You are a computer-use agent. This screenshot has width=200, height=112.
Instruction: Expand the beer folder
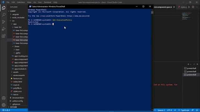18,50
